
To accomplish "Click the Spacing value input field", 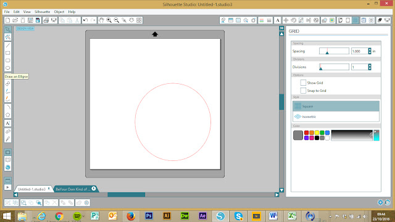I will click(359, 51).
